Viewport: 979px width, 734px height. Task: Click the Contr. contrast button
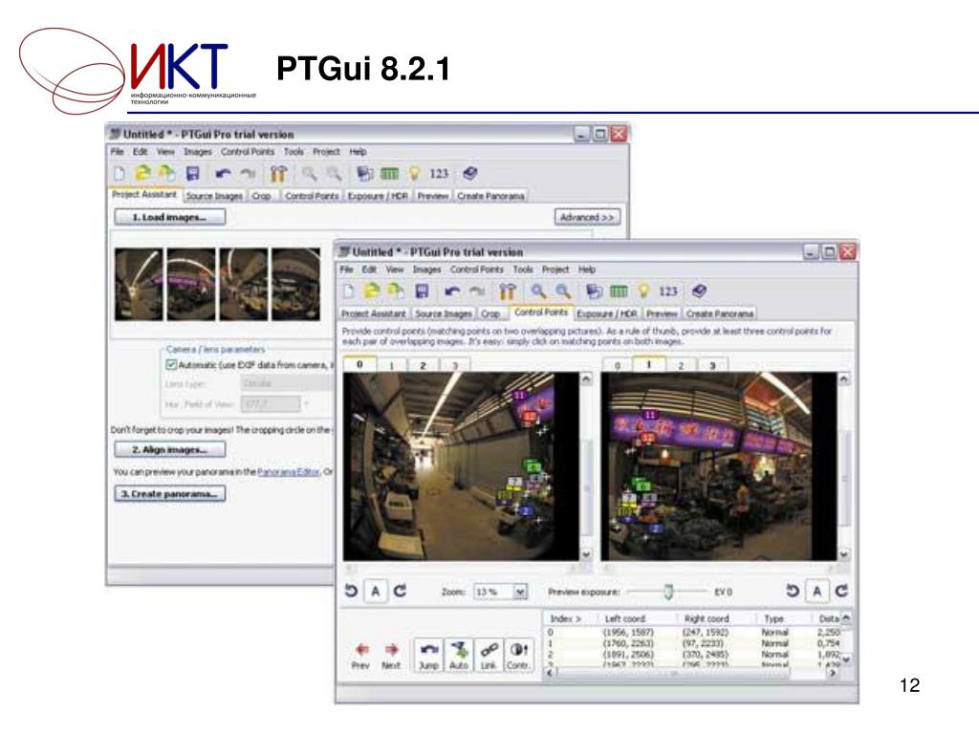519,655
